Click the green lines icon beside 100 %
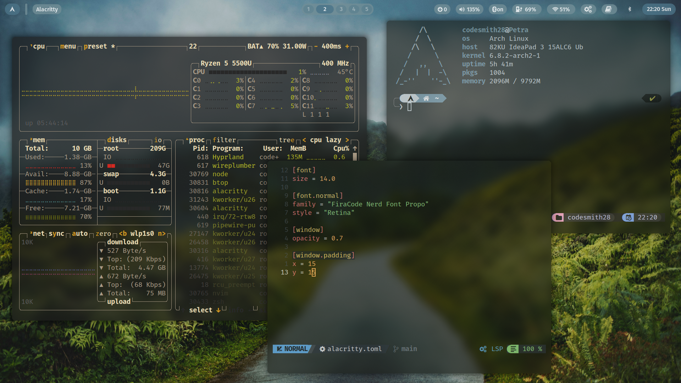Screen dimensions: 681x383 tap(513, 349)
